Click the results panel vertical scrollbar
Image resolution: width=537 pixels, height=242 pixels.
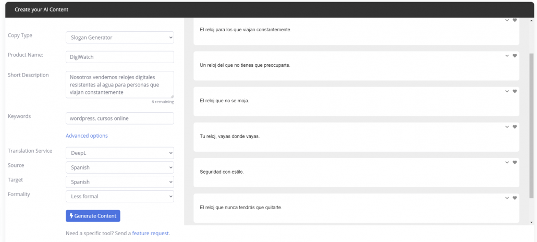pos(531,126)
